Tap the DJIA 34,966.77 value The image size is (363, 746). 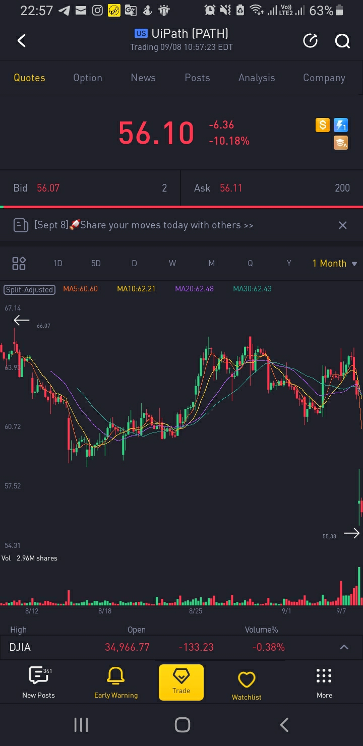tap(127, 647)
